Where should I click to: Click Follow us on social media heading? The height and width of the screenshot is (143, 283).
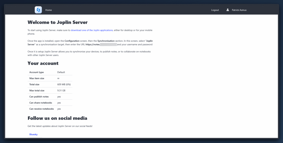(x=57, y=118)
